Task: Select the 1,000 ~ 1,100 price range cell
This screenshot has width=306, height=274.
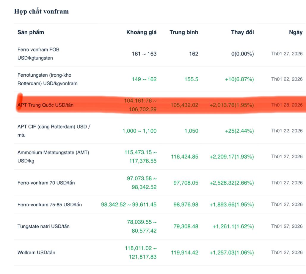Action: pos(139,131)
